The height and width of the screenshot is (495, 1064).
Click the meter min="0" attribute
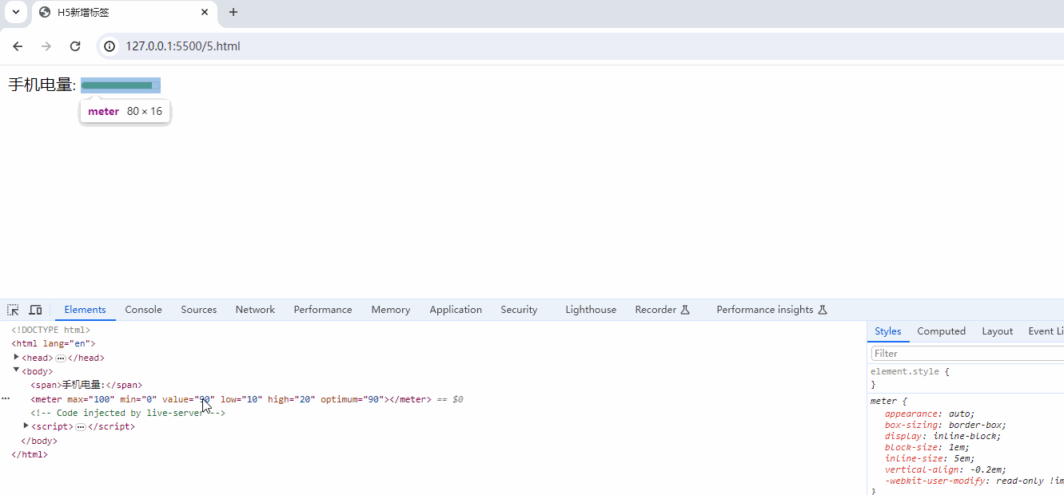(x=138, y=399)
